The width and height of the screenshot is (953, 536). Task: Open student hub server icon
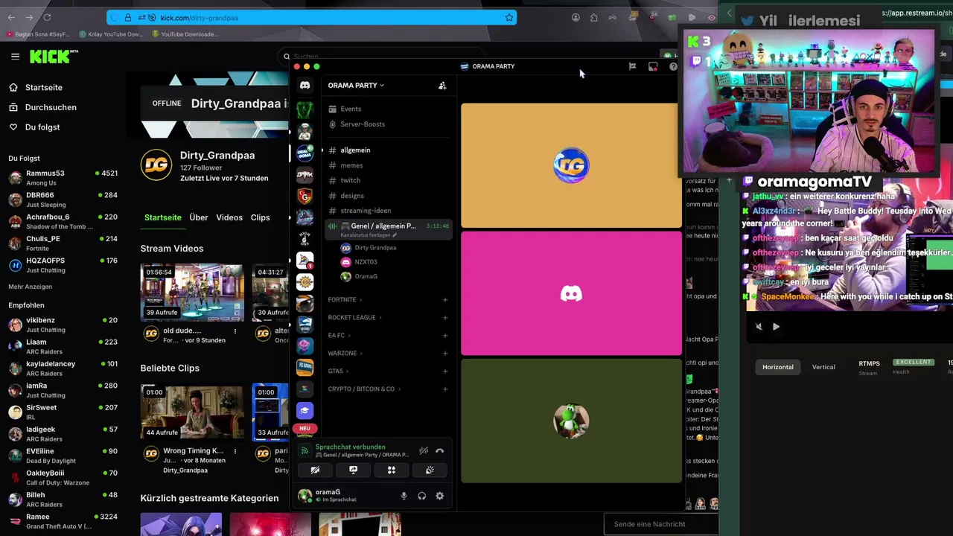[305, 410]
